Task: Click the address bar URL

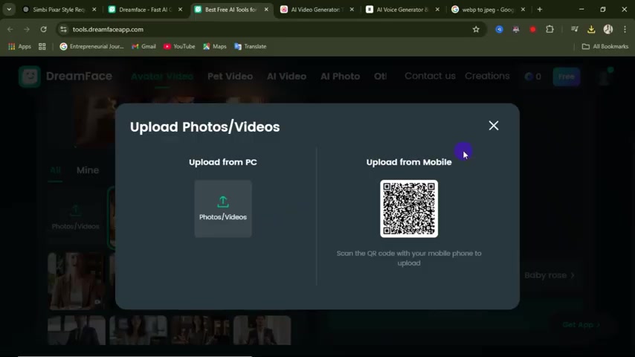Action: click(x=108, y=29)
